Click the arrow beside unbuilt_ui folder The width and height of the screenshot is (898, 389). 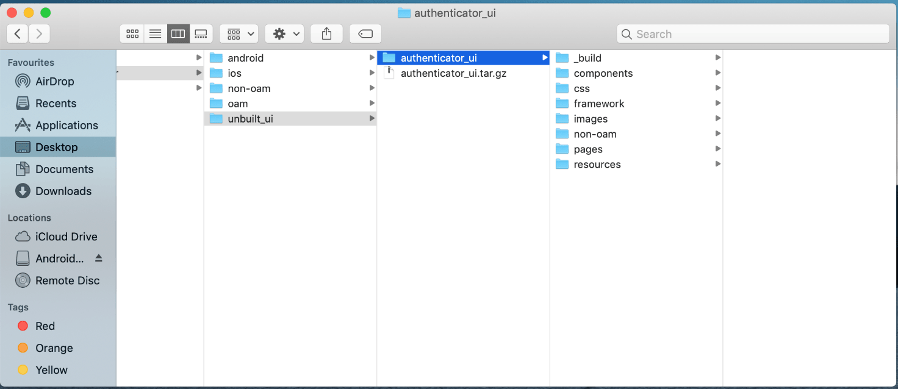tap(372, 119)
